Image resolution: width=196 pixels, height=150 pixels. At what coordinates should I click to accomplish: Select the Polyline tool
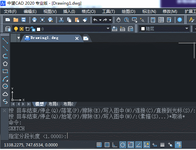(5, 56)
